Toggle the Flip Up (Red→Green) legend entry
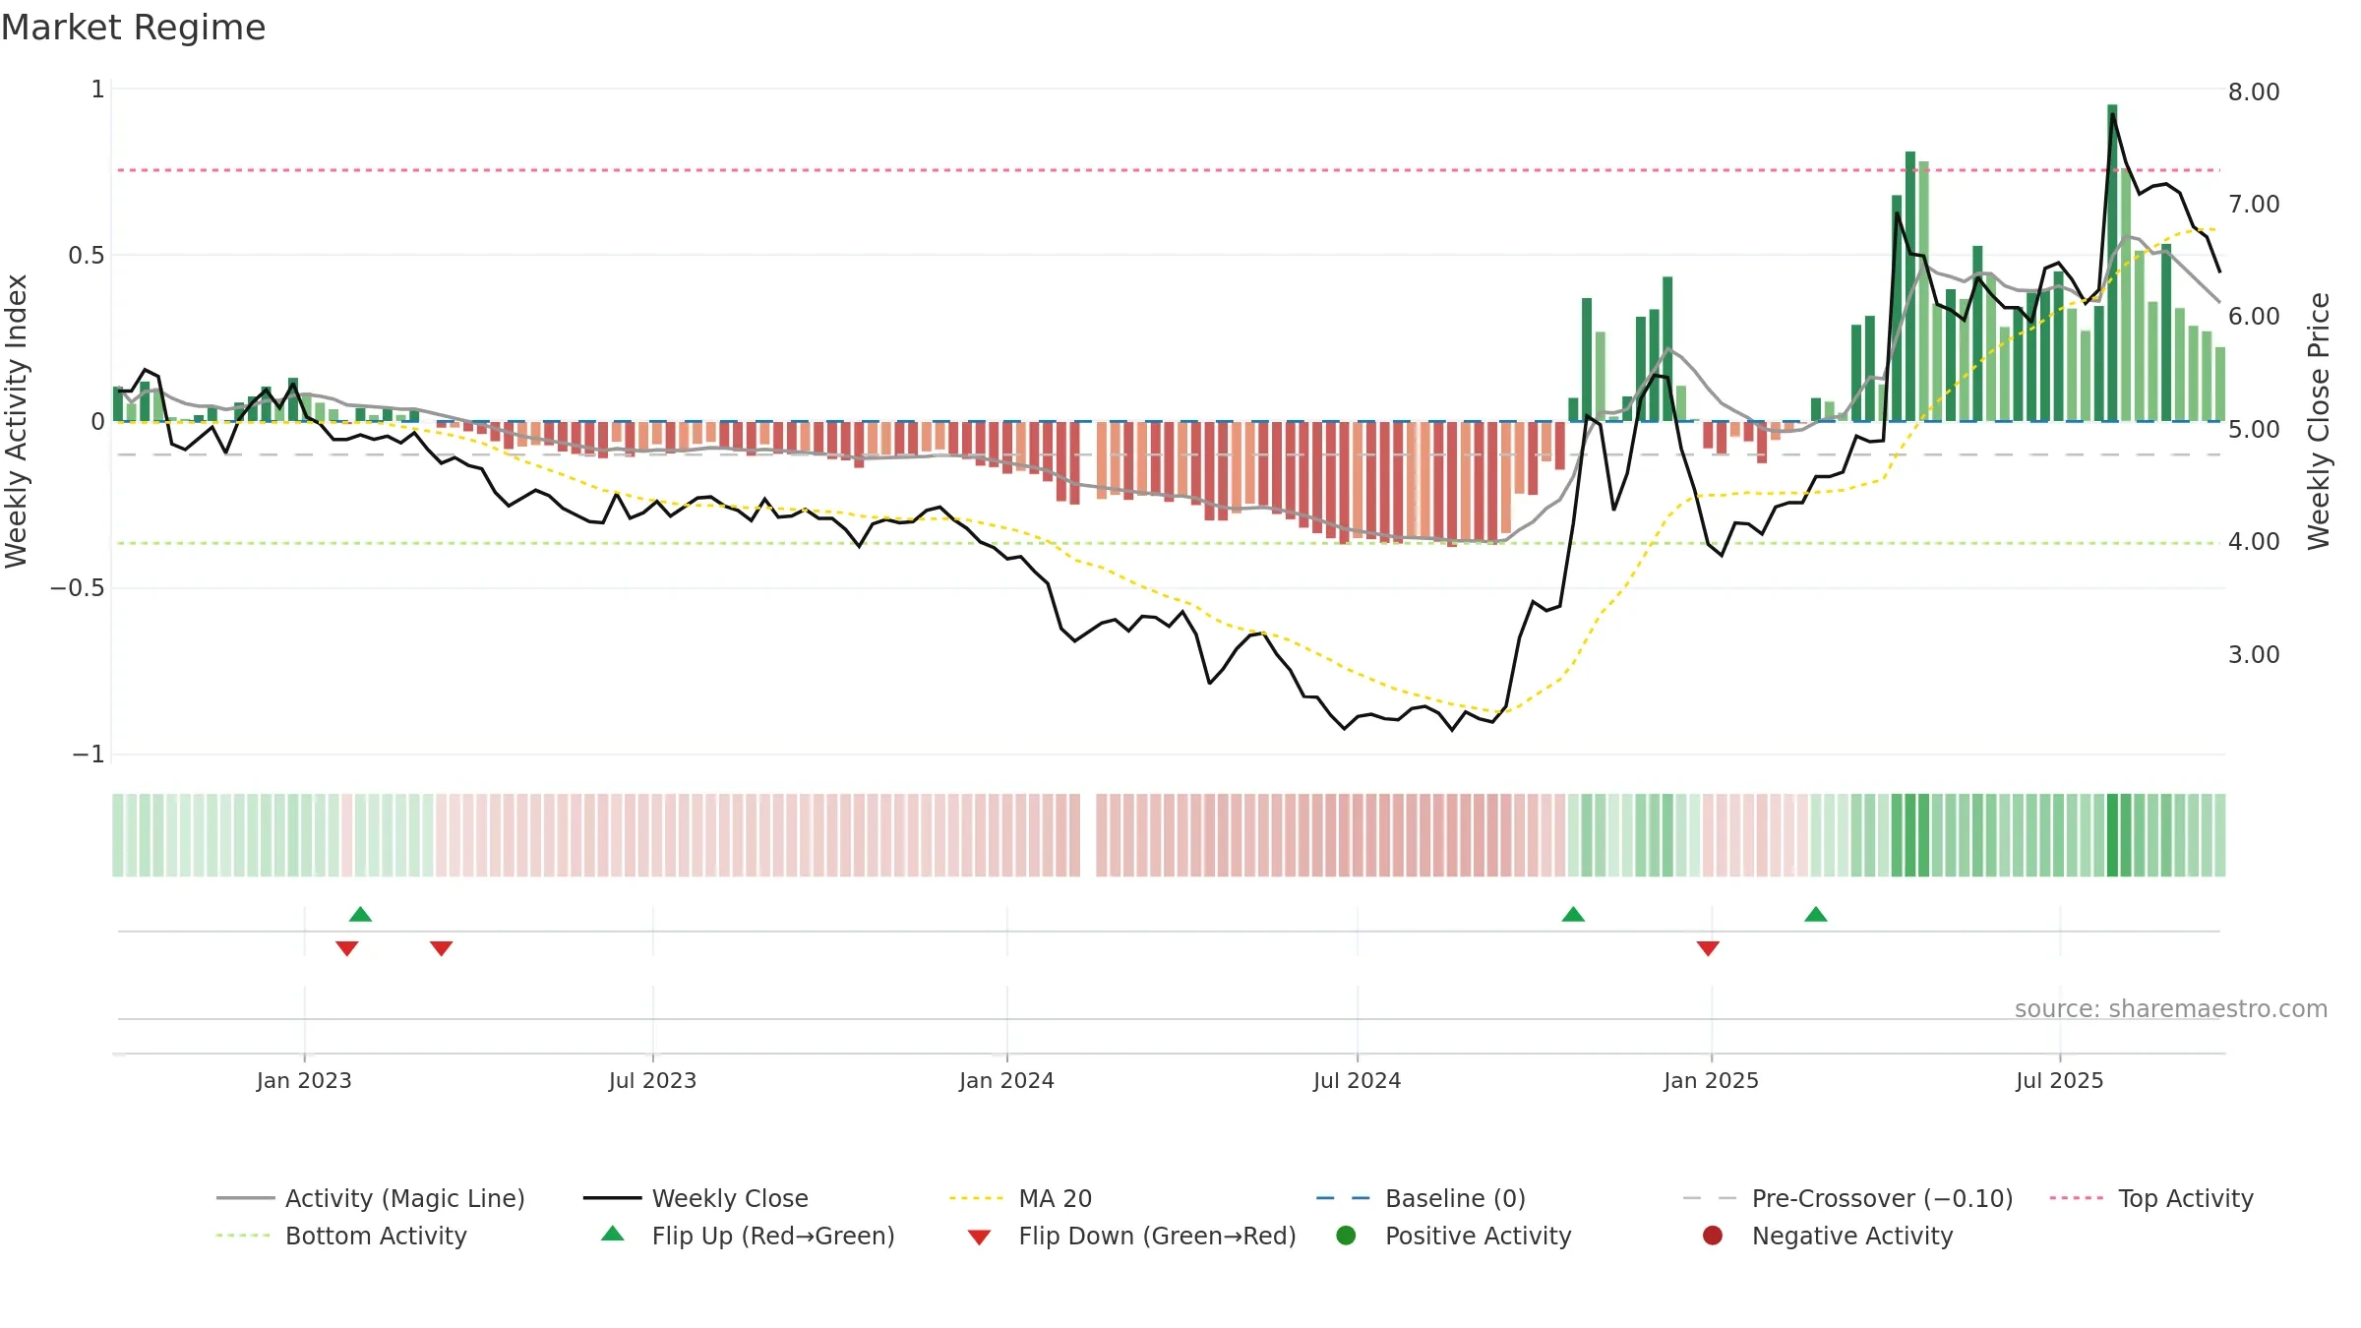 click(748, 1236)
